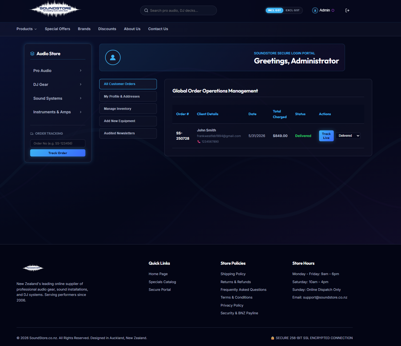Click the Track Order button

[x=58, y=153]
